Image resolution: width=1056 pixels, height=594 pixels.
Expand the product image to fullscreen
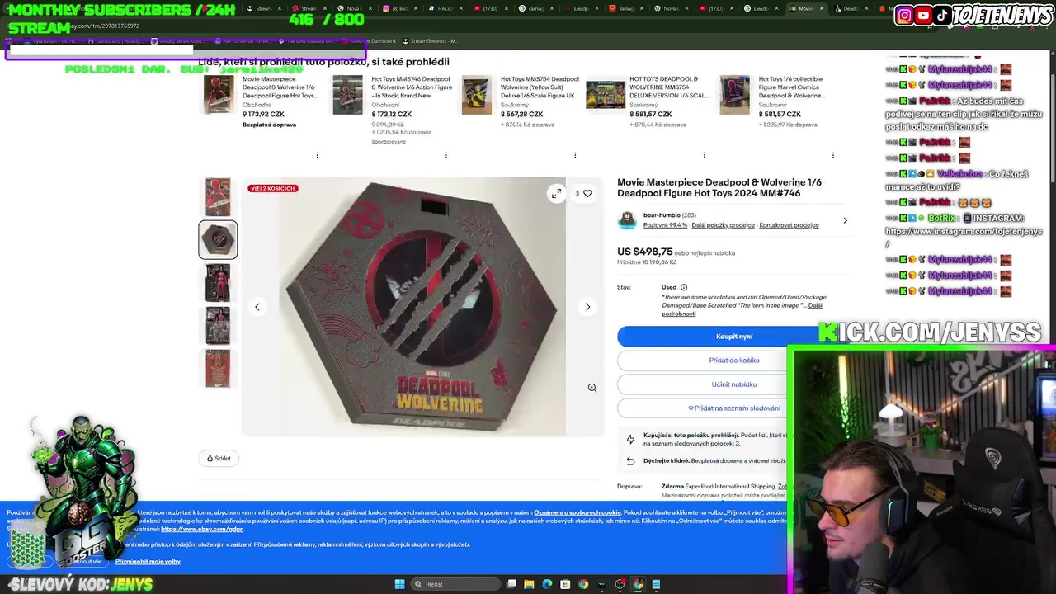click(556, 193)
